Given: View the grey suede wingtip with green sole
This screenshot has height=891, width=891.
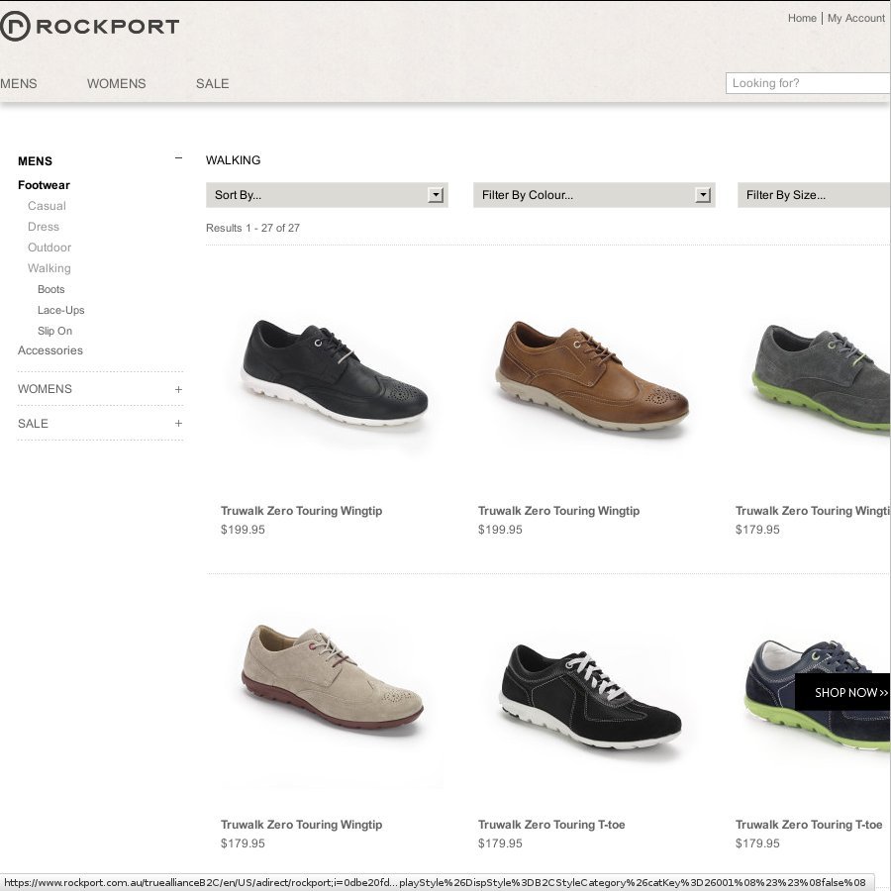Looking at the screenshot, I should 821,378.
